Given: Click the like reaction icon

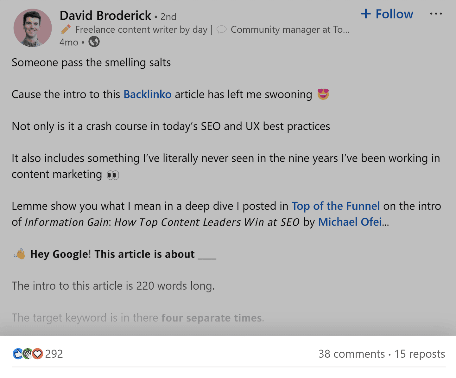Looking at the screenshot, I should [x=17, y=354].
